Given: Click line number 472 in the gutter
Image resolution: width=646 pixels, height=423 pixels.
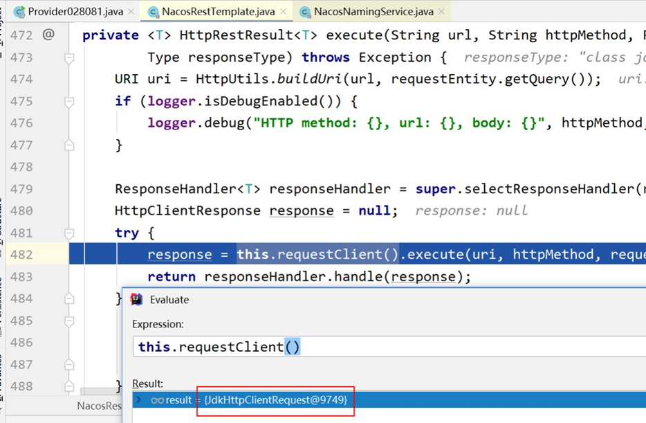Looking at the screenshot, I should point(21,35).
